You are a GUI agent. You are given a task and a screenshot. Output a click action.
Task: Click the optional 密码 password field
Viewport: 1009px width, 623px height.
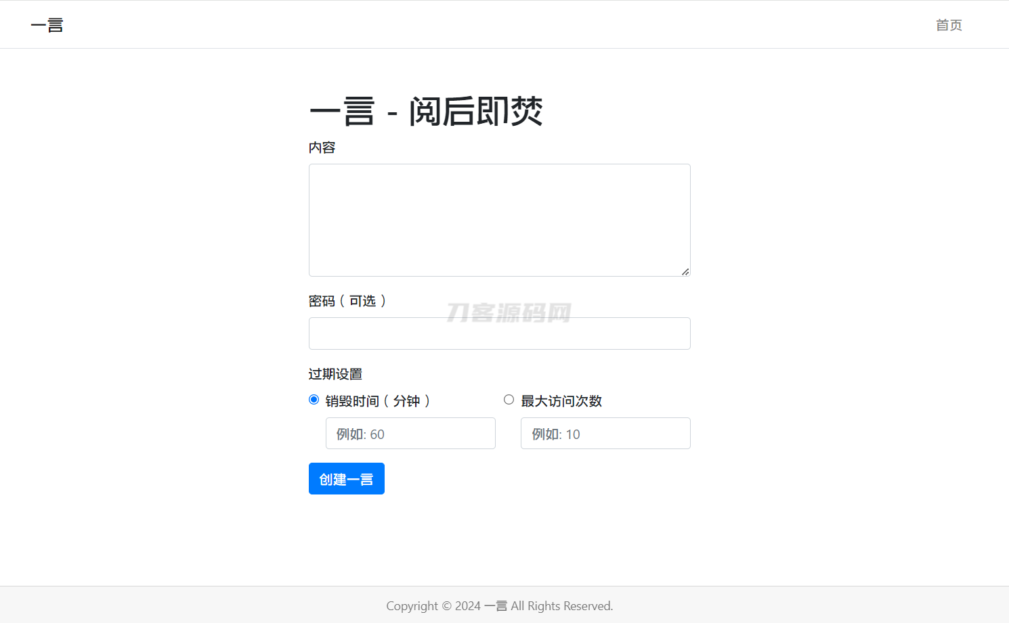point(499,333)
